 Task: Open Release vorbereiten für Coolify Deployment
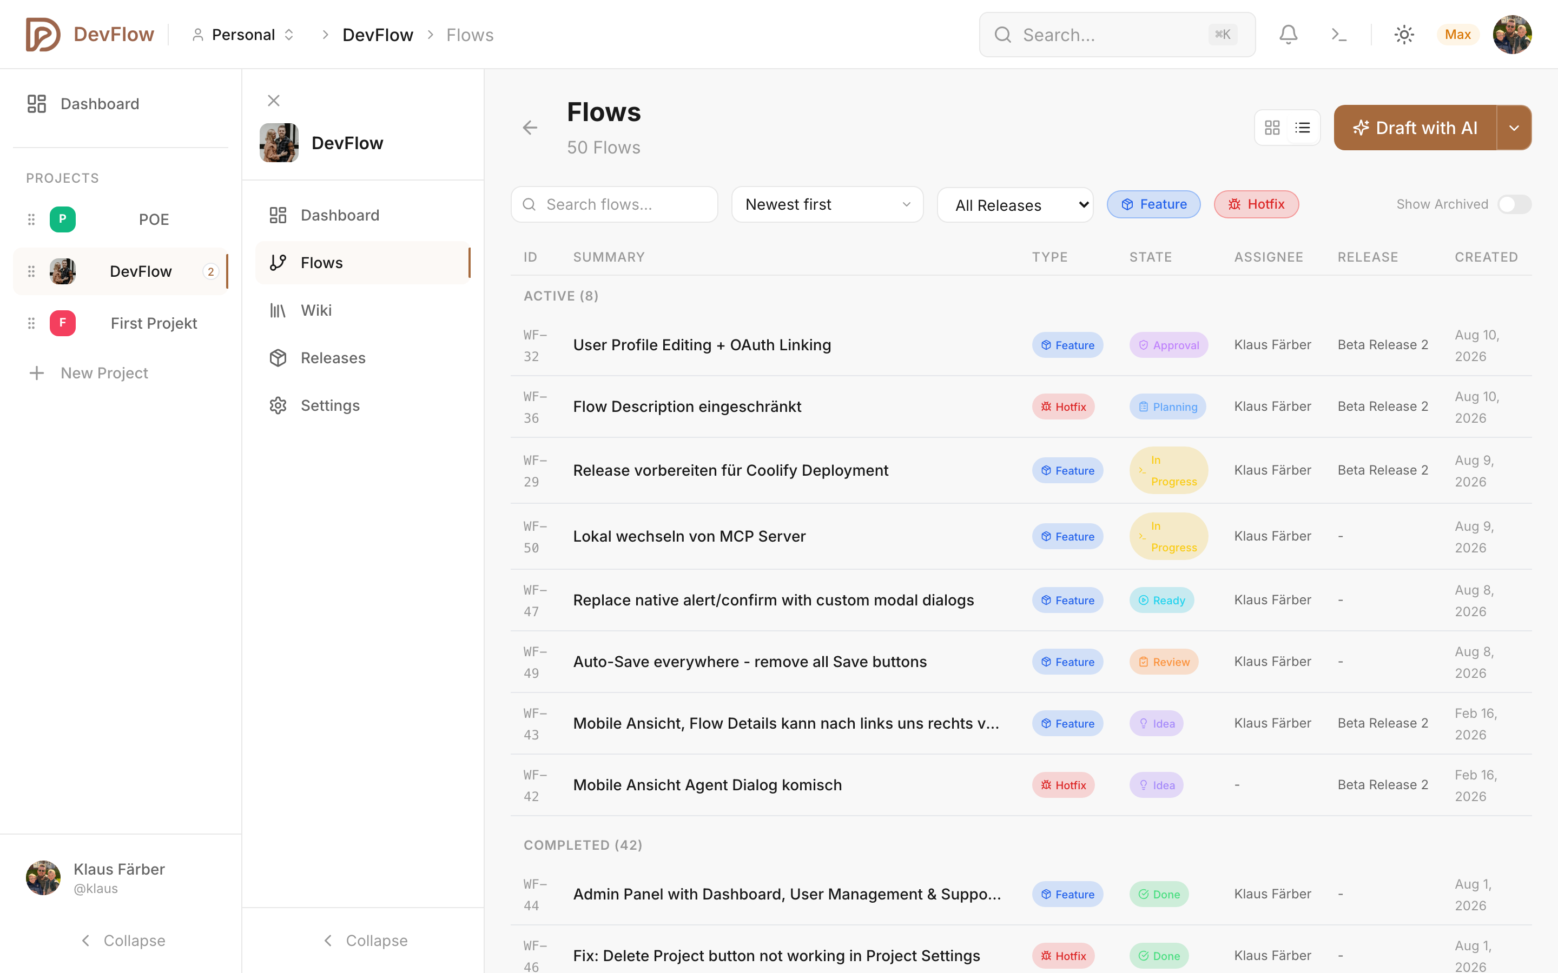[x=731, y=470]
